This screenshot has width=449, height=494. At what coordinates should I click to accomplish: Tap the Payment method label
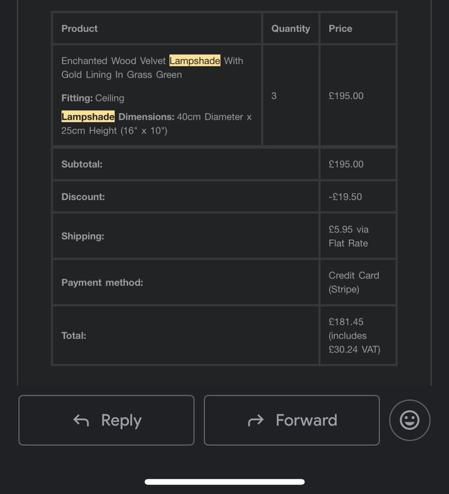click(x=102, y=282)
